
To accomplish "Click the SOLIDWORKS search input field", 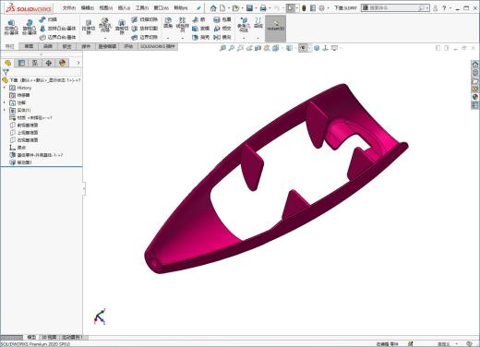I will coord(394,8).
